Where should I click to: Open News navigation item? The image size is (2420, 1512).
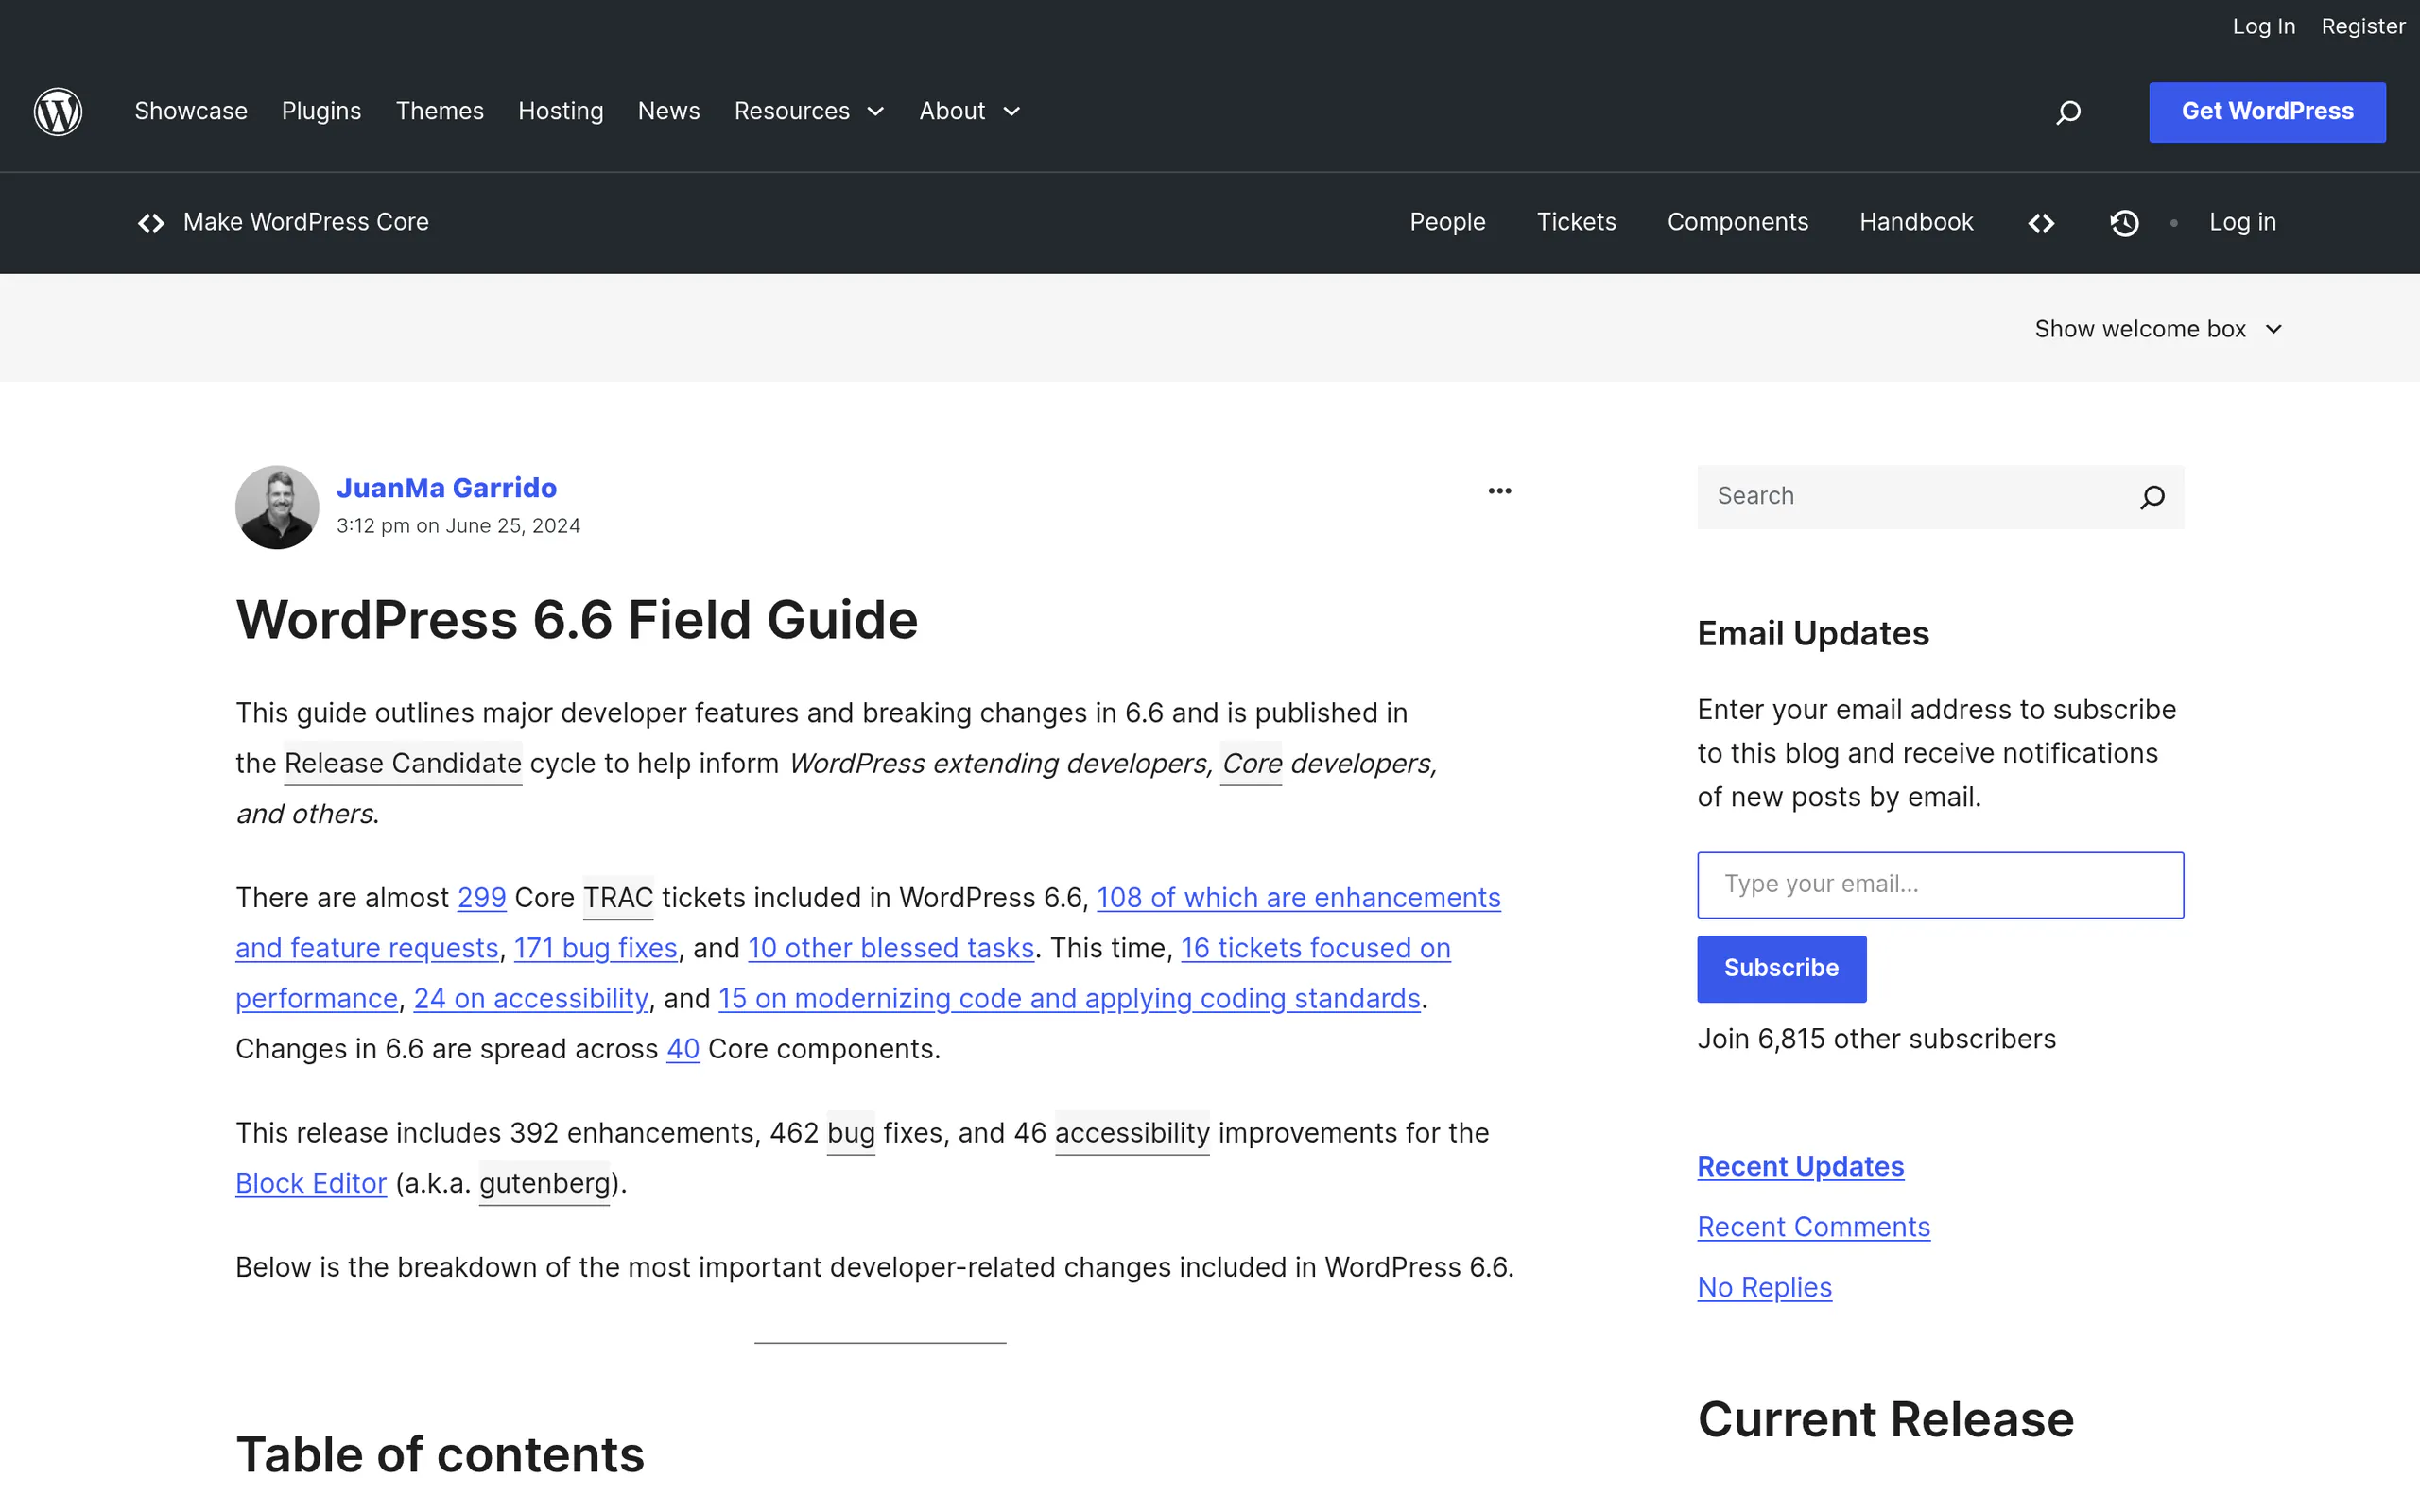668,111
